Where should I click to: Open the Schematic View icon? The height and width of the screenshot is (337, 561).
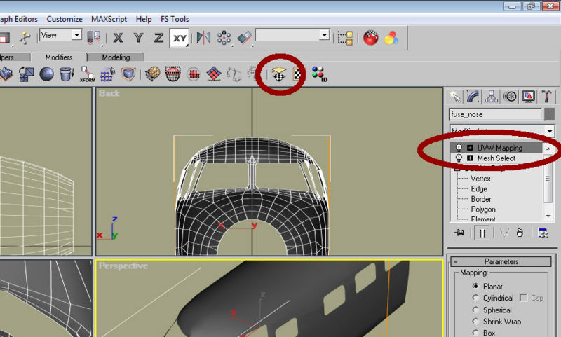(345, 38)
